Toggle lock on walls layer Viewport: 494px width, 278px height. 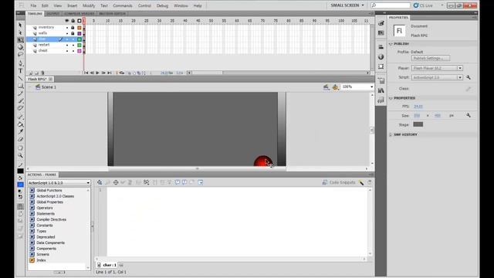(73, 33)
